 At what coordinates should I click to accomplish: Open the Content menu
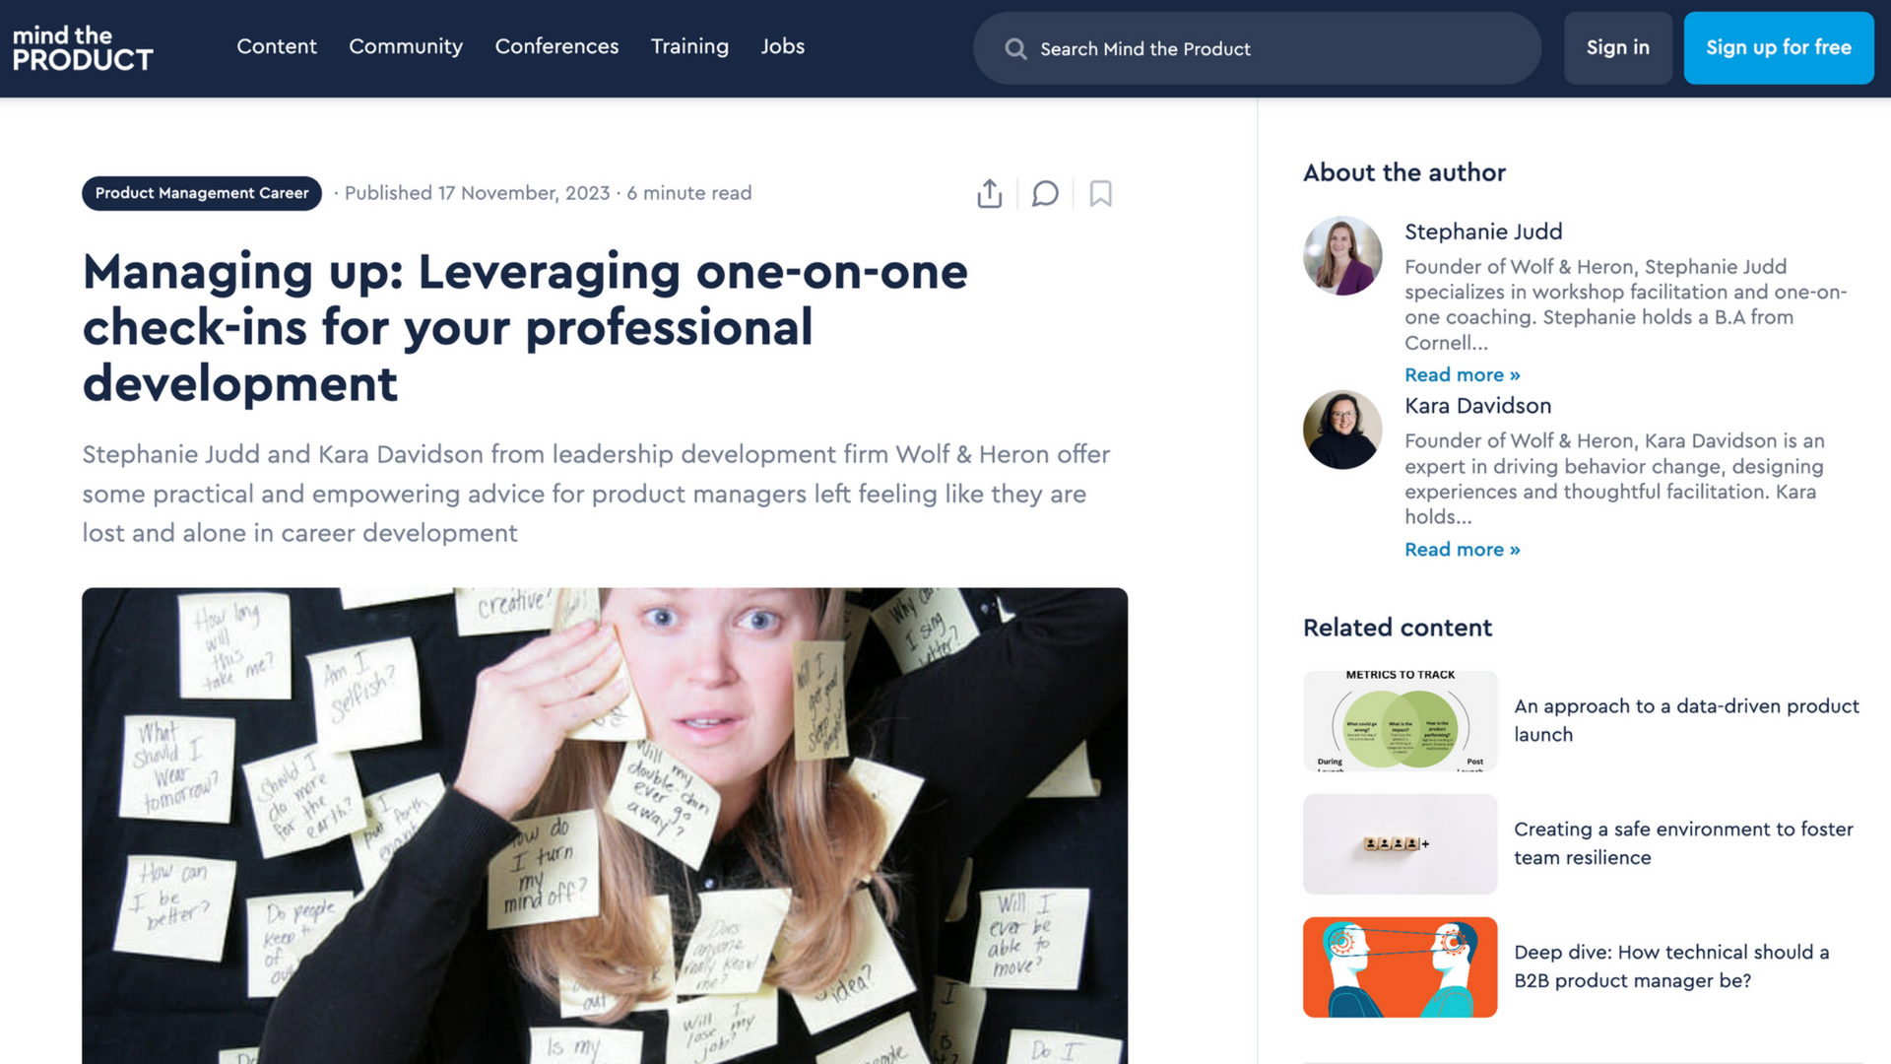click(x=277, y=46)
